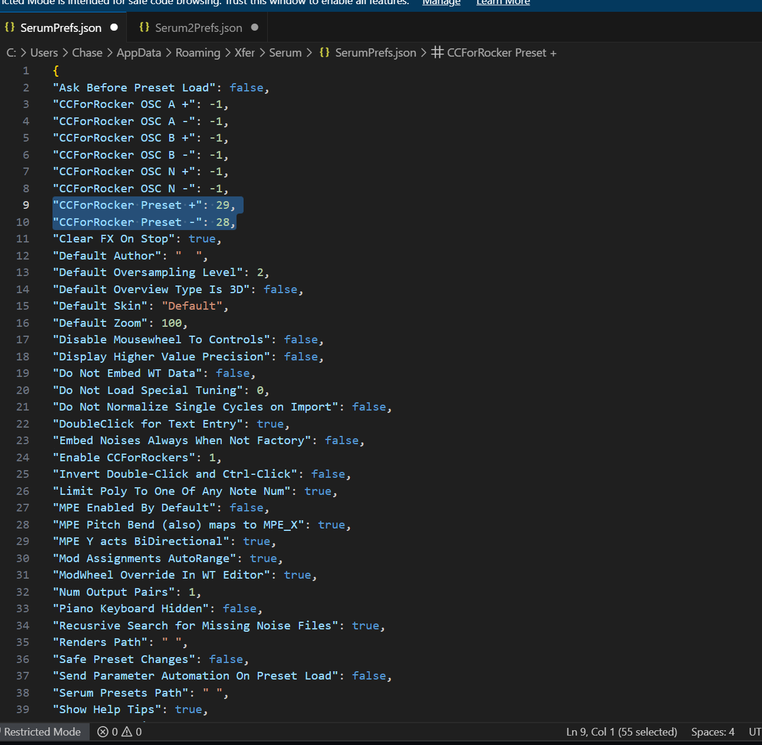Open CCForRocker Preset + breadcrumb symbol
The width and height of the screenshot is (762, 745).
coord(502,52)
